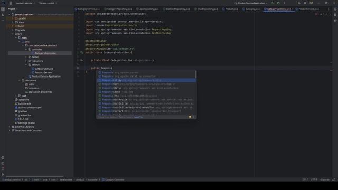Open the Terminal tool window sidebar icon
This screenshot has height=190, width=338.
tap(3, 163)
